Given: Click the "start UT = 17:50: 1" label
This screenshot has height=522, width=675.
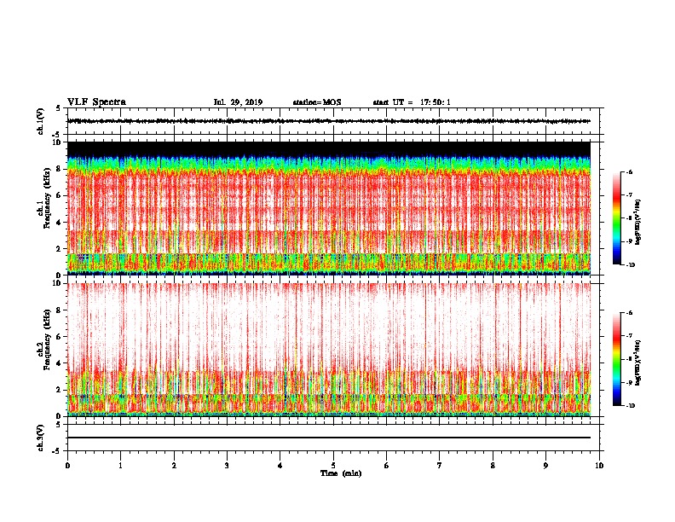Looking at the screenshot, I should (412, 102).
